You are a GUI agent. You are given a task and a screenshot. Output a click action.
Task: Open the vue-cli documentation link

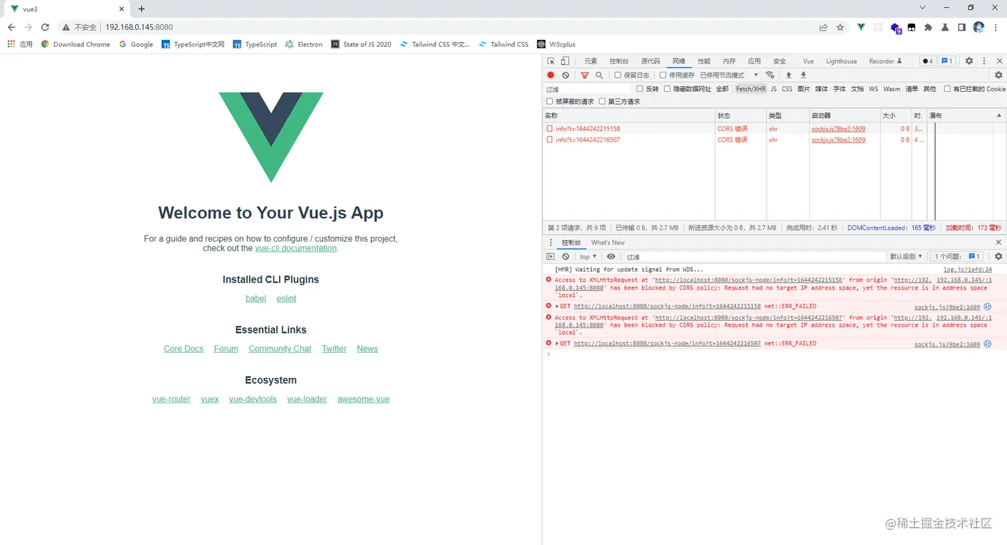pyautogui.click(x=295, y=248)
